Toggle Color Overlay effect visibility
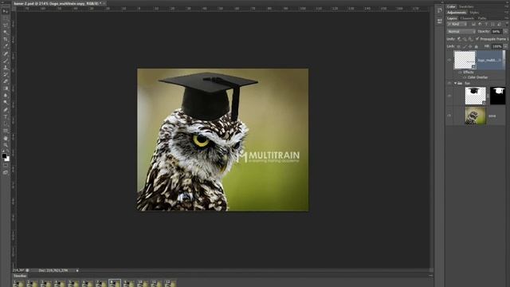 click(x=464, y=77)
